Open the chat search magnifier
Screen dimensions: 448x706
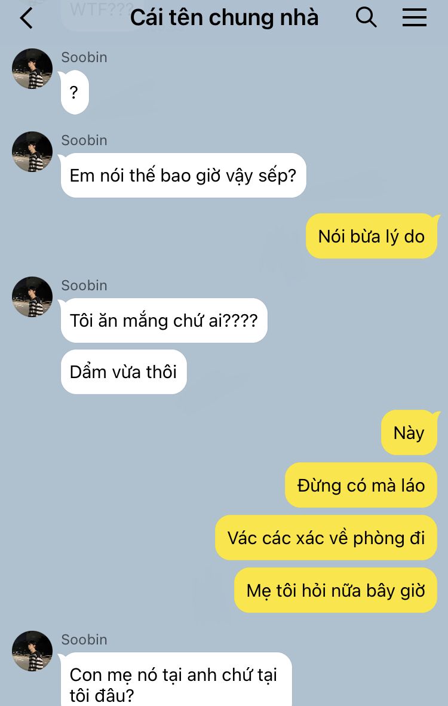pos(366,18)
